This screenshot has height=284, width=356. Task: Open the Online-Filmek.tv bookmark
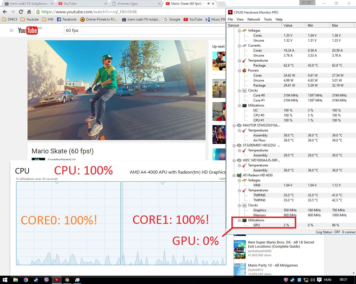point(98,19)
